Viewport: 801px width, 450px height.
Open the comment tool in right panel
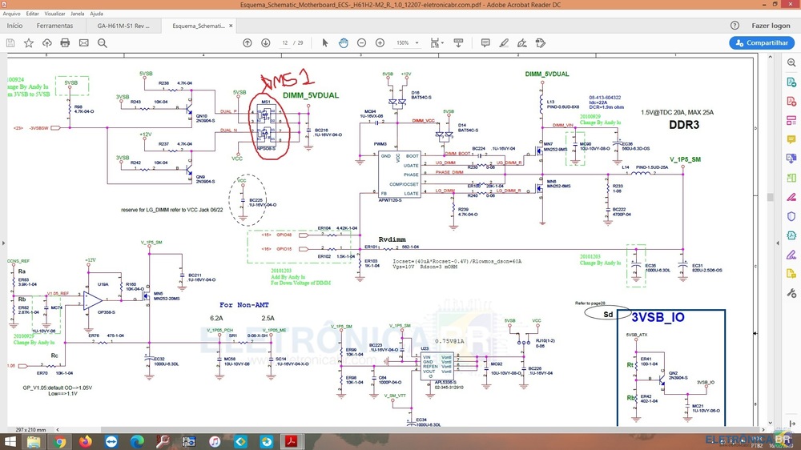pos(791,139)
